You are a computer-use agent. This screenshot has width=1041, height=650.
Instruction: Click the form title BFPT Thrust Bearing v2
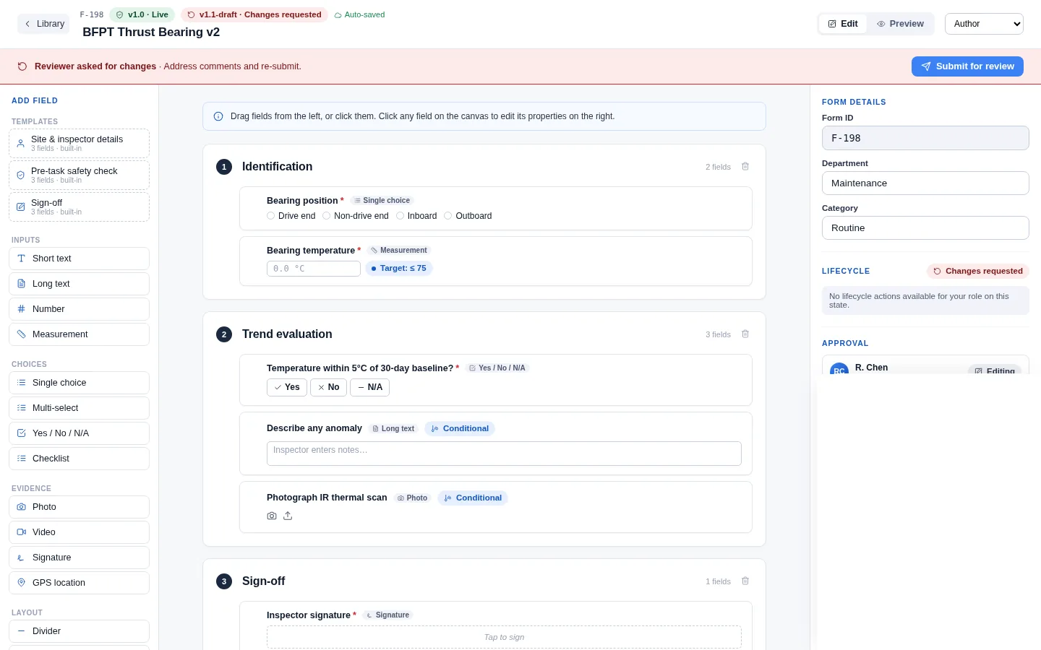151,32
